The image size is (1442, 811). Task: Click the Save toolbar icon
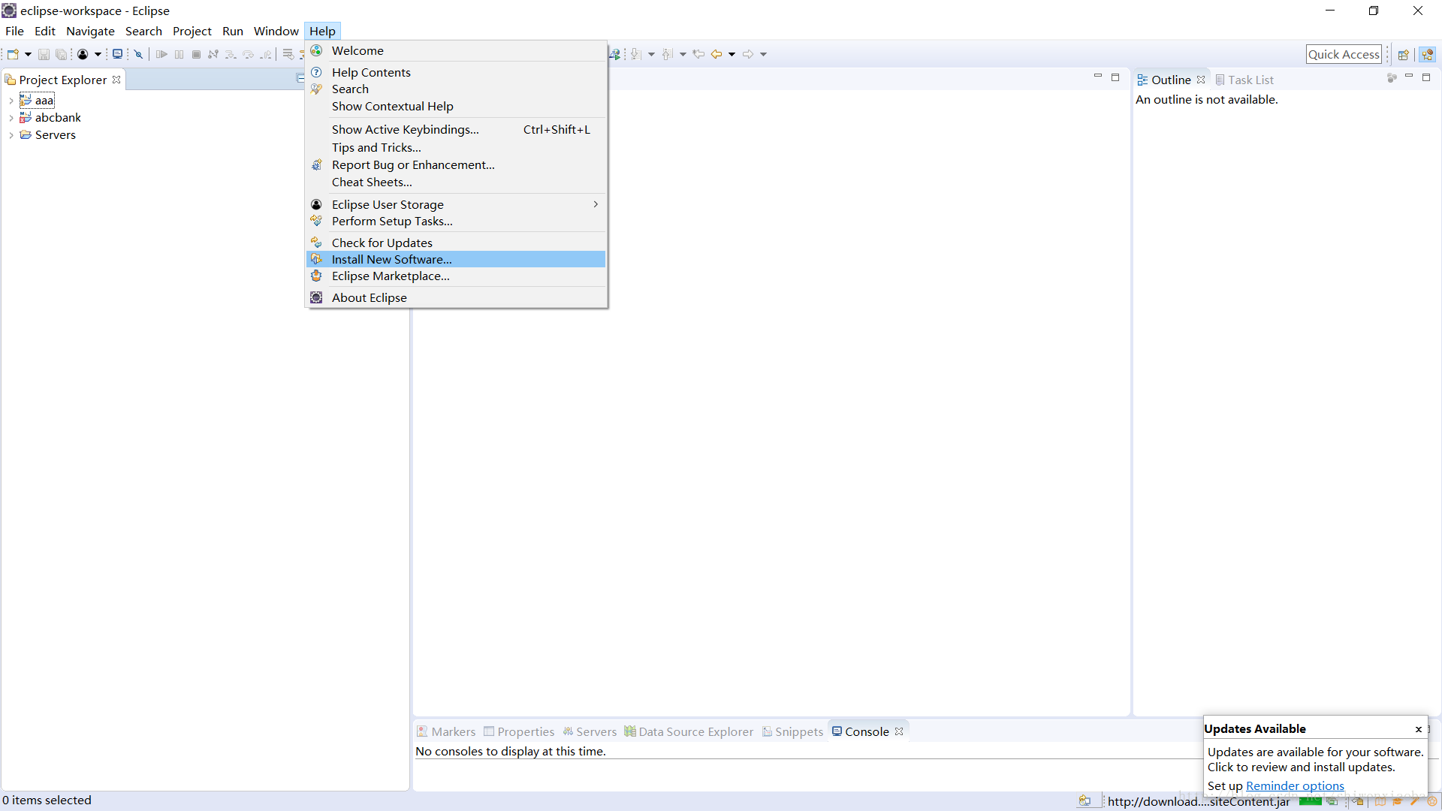tap(44, 54)
